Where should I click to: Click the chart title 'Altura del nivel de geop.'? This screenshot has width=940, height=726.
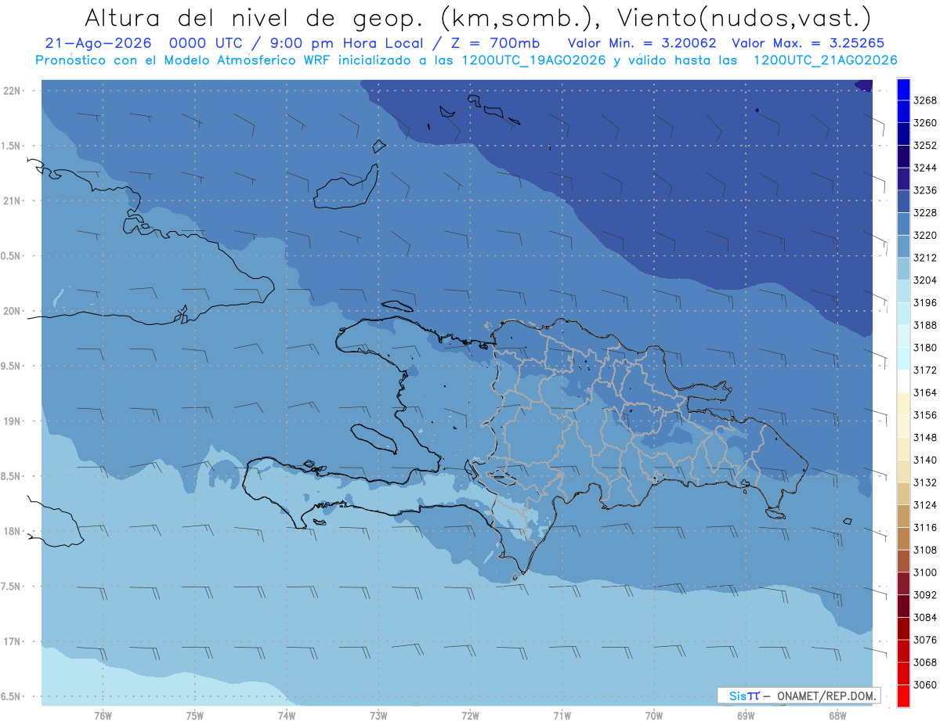(254, 17)
